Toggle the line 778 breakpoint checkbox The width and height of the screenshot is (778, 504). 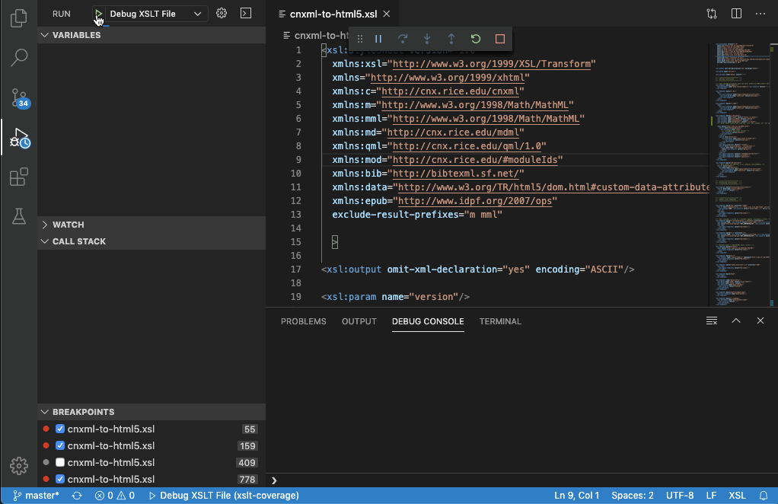pyautogui.click(x=59, y=479)
